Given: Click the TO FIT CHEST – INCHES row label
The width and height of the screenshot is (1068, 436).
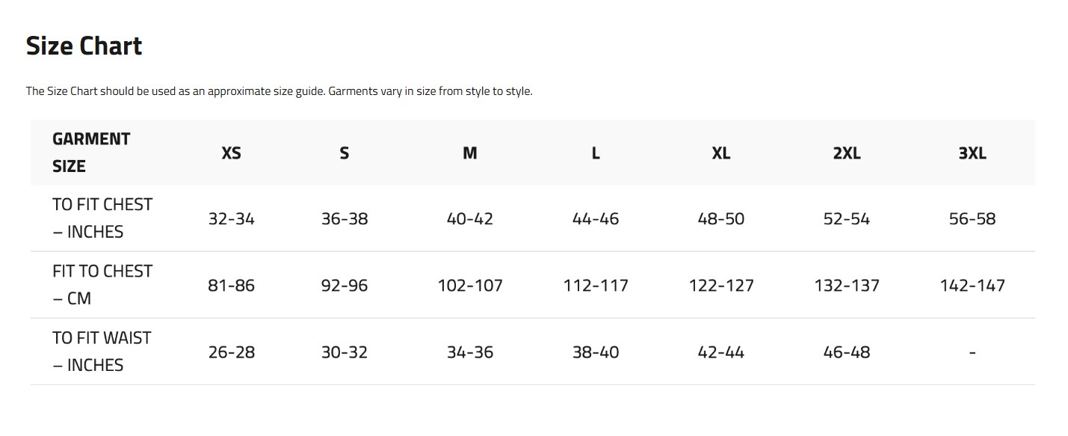Looking at the screenshot, I should [x=102, y=218].
